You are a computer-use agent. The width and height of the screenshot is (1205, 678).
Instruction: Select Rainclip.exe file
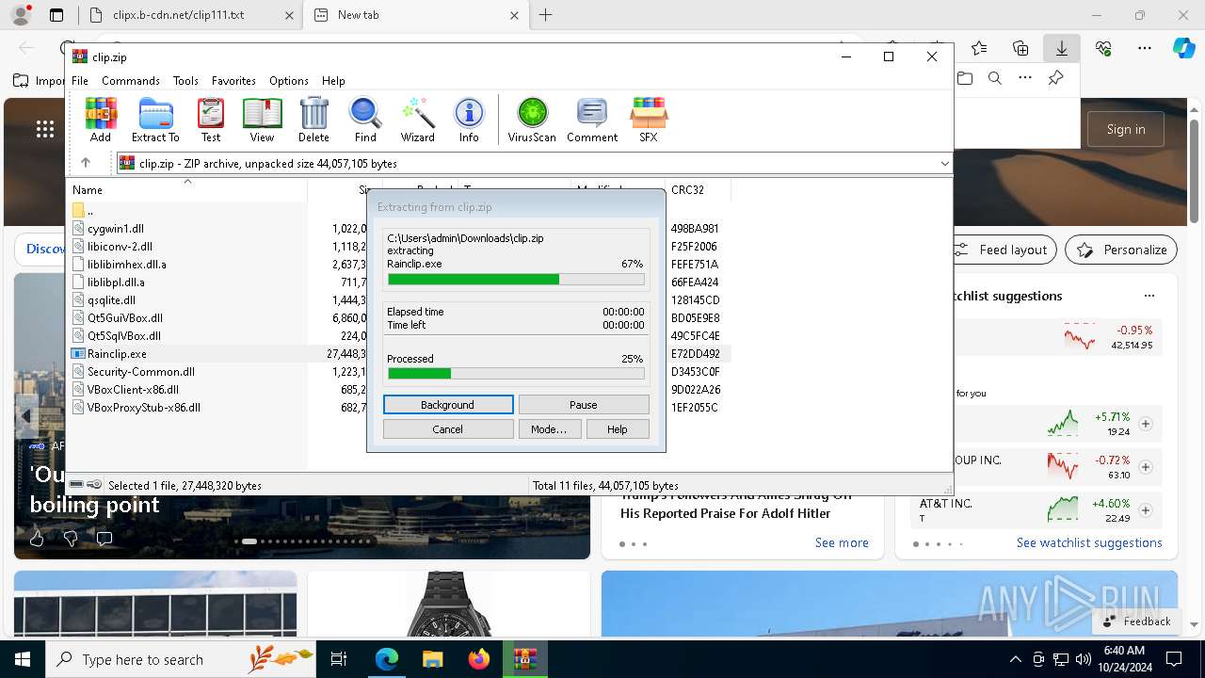coord(117,354)
